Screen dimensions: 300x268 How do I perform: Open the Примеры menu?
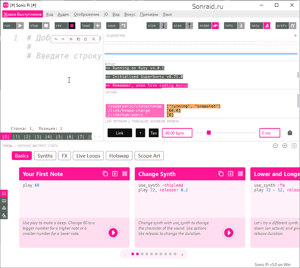[149, 14]
